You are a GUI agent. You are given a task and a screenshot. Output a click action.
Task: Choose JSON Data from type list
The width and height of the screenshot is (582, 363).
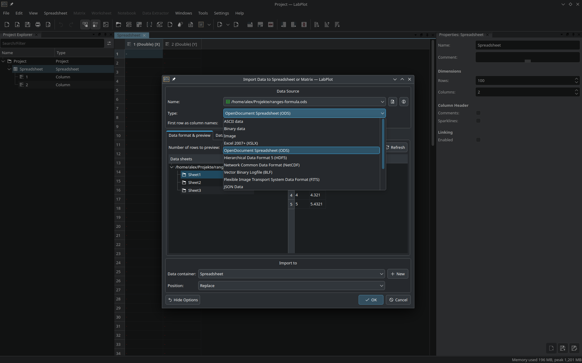pos(233,187)
